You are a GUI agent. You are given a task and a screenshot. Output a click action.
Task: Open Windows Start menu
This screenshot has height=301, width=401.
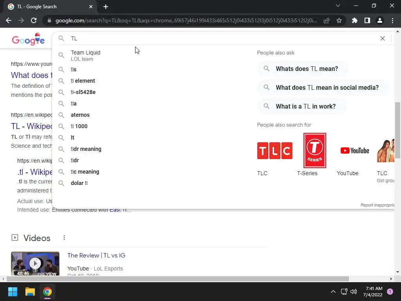13,292
